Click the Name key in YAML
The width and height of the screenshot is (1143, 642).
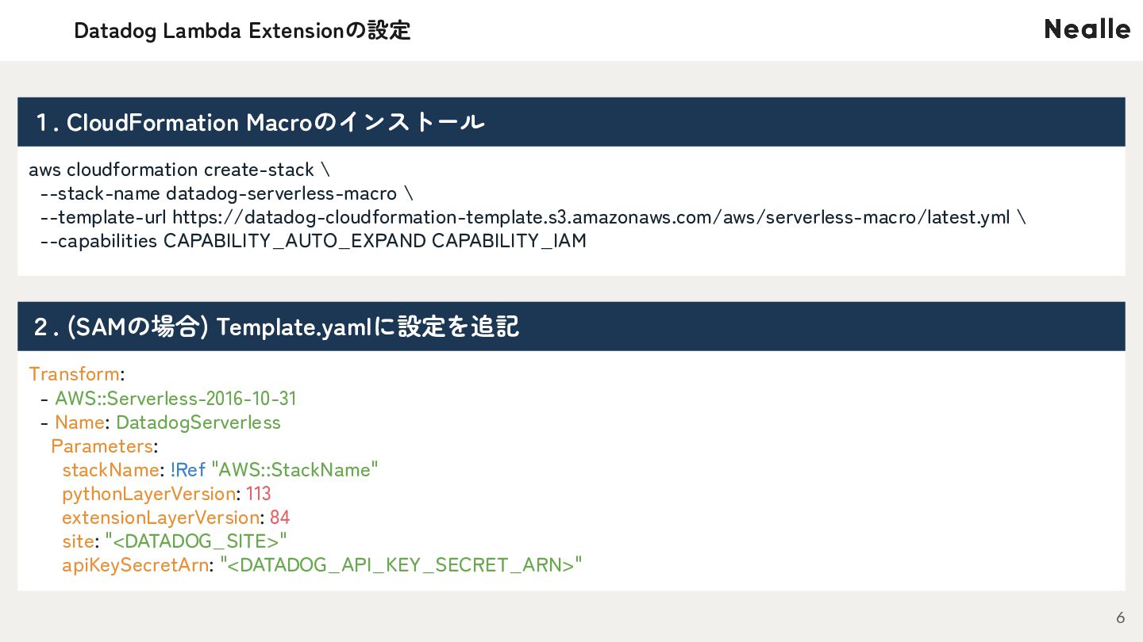[x=79, y=422]
